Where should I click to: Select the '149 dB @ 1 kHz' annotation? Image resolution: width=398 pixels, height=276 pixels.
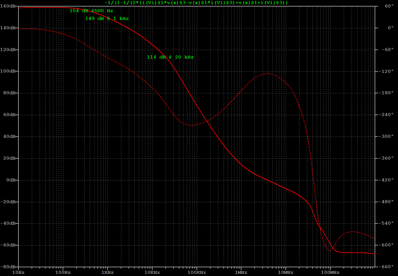[107, 19]
